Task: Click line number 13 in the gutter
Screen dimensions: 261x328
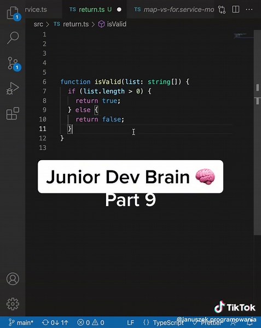Action: click(43, 148)
